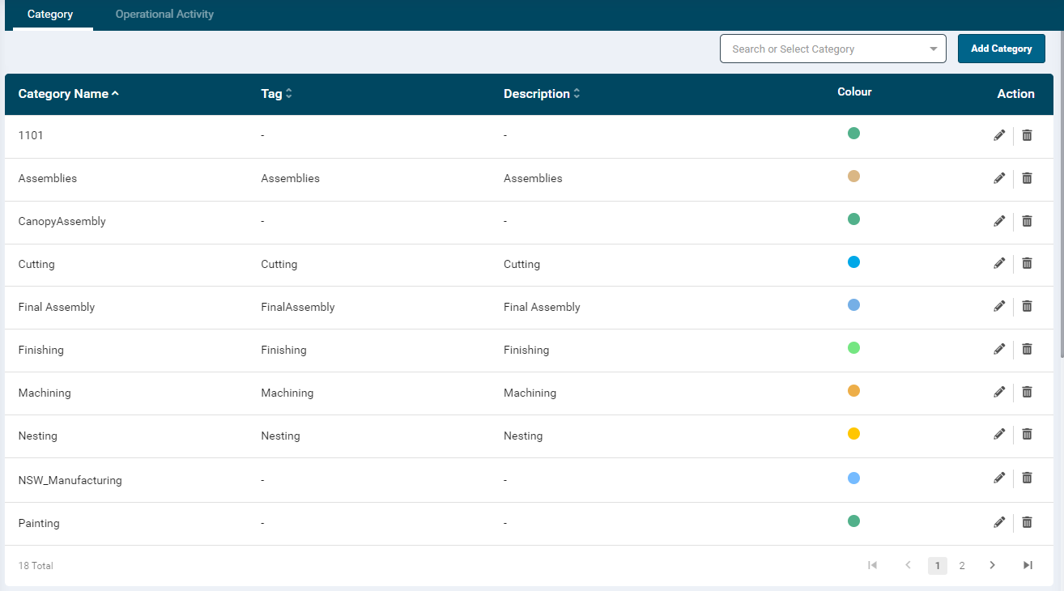Screen dimensions: 1064x591
Task: Sort the table by Description column
Action: [x=541, y=94]
